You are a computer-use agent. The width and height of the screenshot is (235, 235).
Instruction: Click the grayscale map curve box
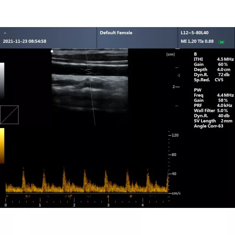pyautogui.click(x=9, y=115)
